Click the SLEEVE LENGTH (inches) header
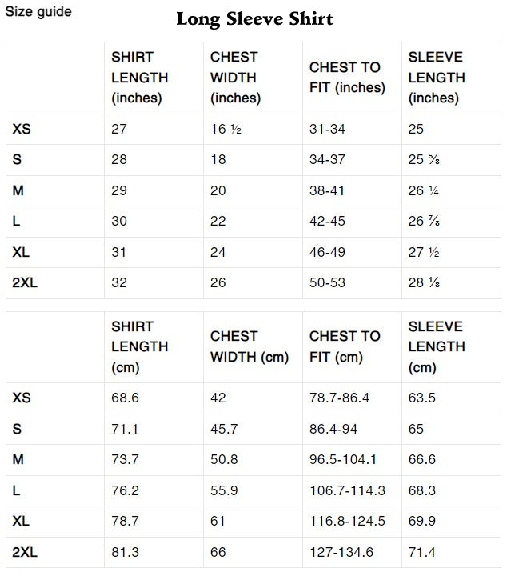 (x=437, y=78)
